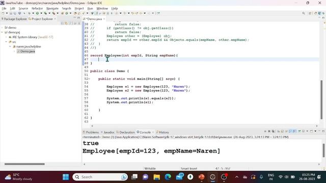Close the Console view tab
Screen dimensions: 326x183
pyautogui.click(x=153, y=132)
